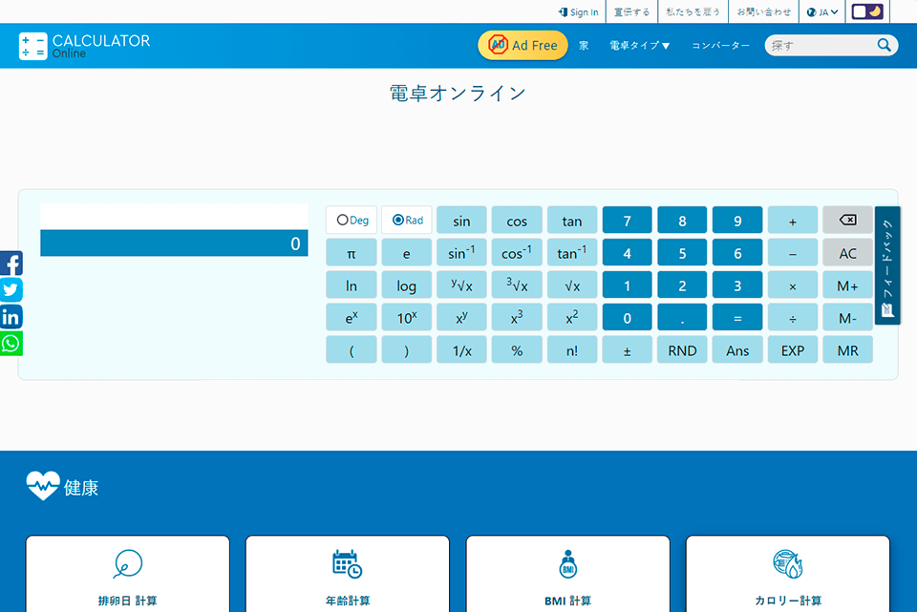Expand the 電卓タイプ menu
This screenshot has height=612, width=917.
point(639,46)
